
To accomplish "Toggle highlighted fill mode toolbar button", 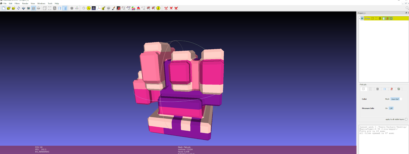I will point(65,8).
